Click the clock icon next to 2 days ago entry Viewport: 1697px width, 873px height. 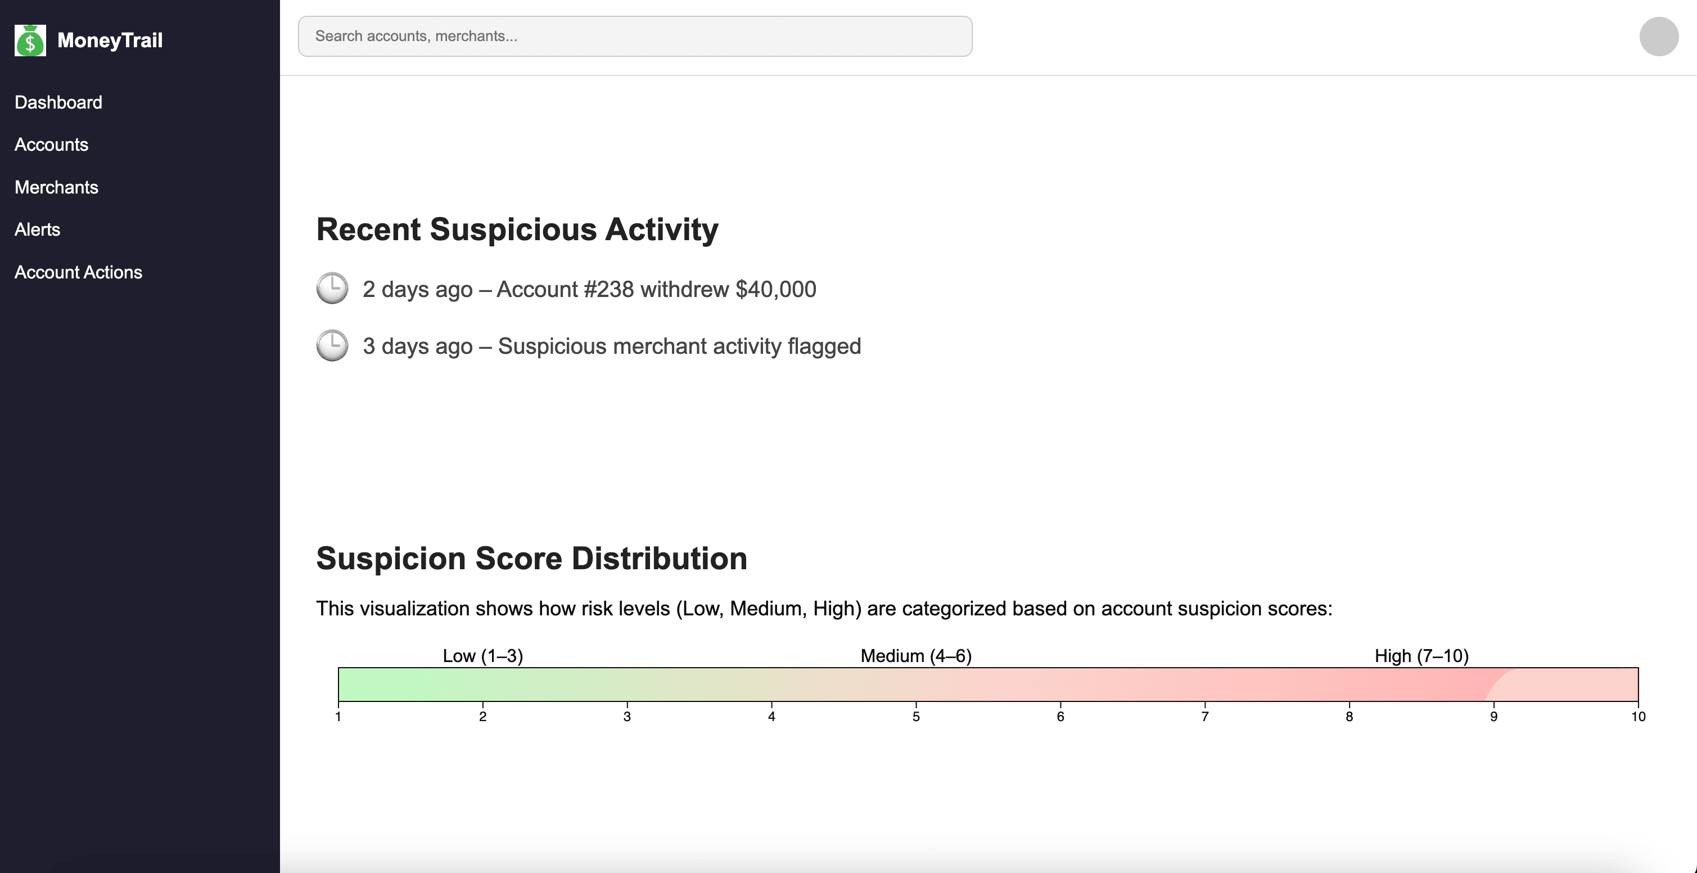pos(332,288)
